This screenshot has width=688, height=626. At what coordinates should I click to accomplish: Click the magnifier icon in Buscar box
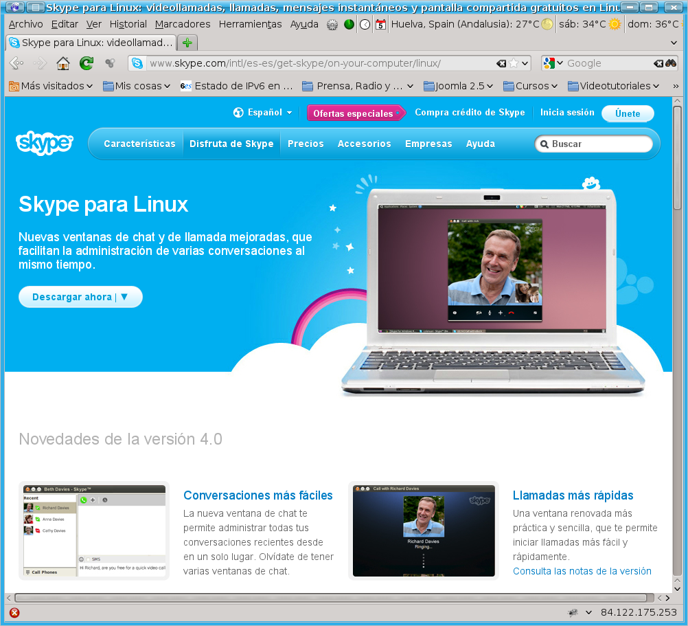tap(544, 144)
